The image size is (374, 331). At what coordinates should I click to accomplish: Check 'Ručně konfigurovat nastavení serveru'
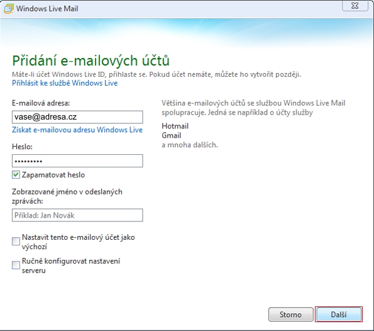click(16, 265)
